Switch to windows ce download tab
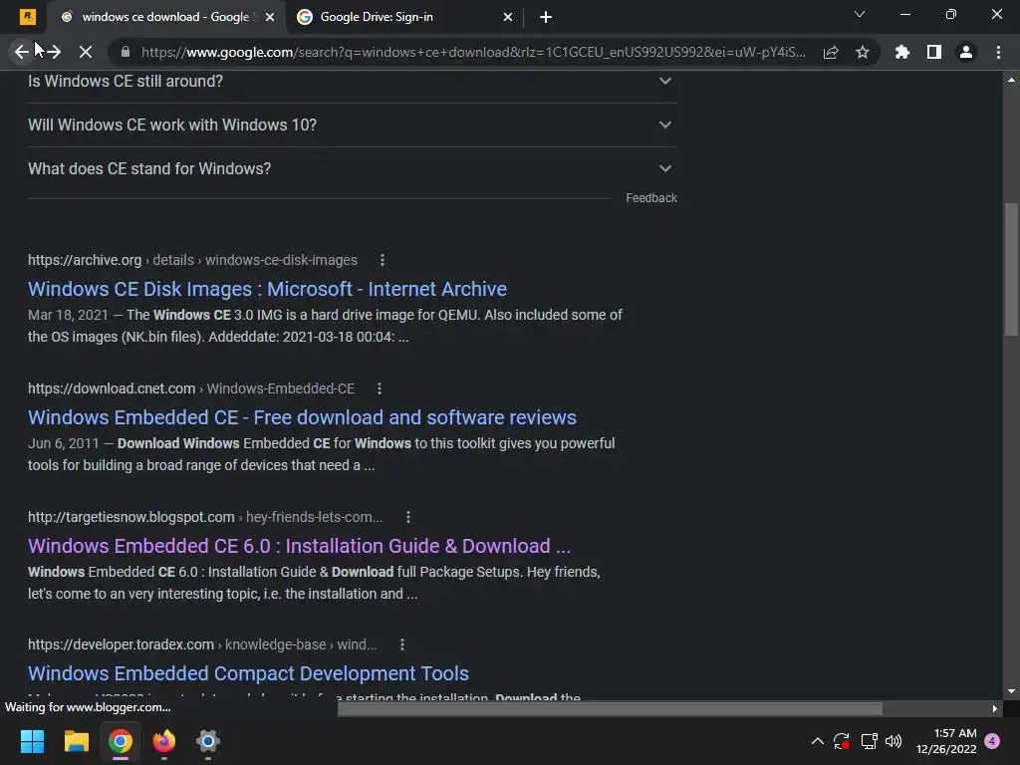Image resolution: width=1020 pixels, height=765 pixels. click(x=165, y=17)
